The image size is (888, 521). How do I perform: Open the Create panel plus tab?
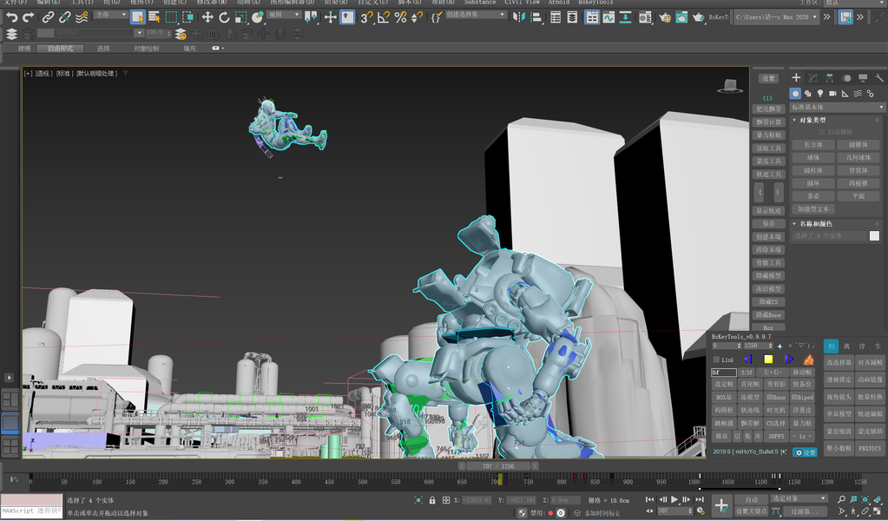(796, 77)
